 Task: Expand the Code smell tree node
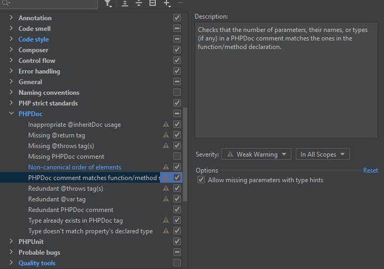coord(11,28)
